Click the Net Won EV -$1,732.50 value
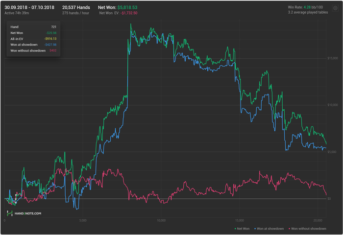 (129, 13)
